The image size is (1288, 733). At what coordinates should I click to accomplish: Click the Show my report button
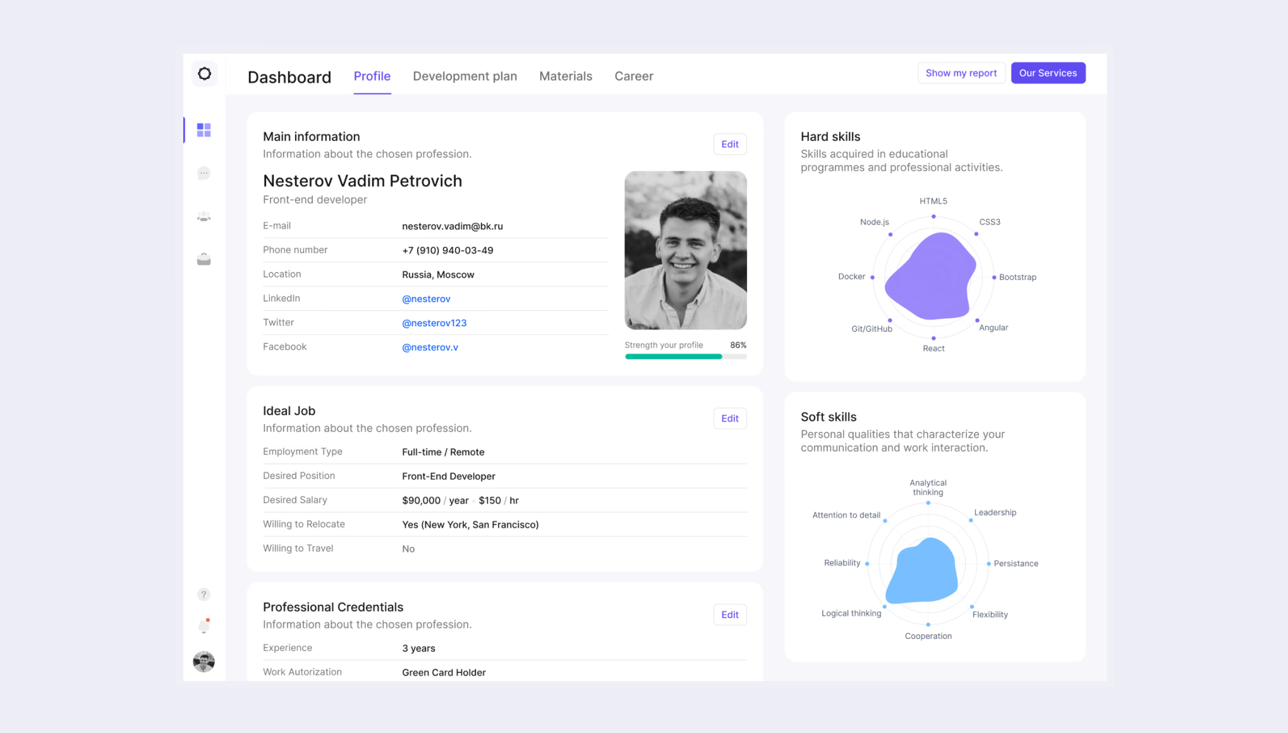pyautogui.click(x=961, y=73)
